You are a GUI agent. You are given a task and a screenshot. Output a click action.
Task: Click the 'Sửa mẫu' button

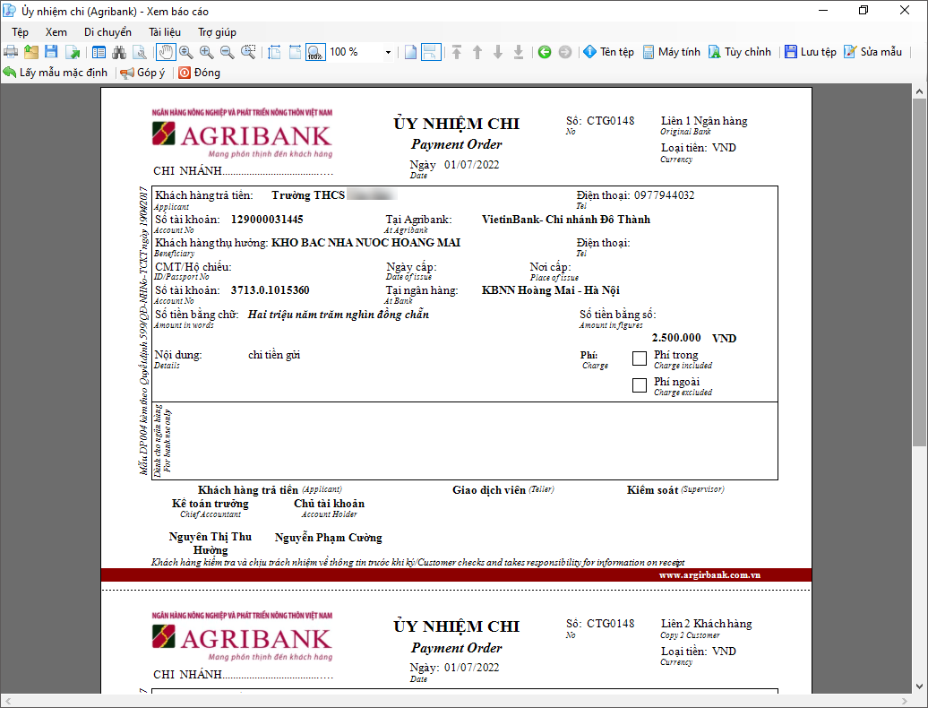pyautogui.click(x=873, y=52)
